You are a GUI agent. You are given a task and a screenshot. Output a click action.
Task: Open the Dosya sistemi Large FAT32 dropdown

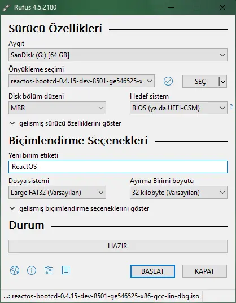pyautogui.click(x=57, y=193)
